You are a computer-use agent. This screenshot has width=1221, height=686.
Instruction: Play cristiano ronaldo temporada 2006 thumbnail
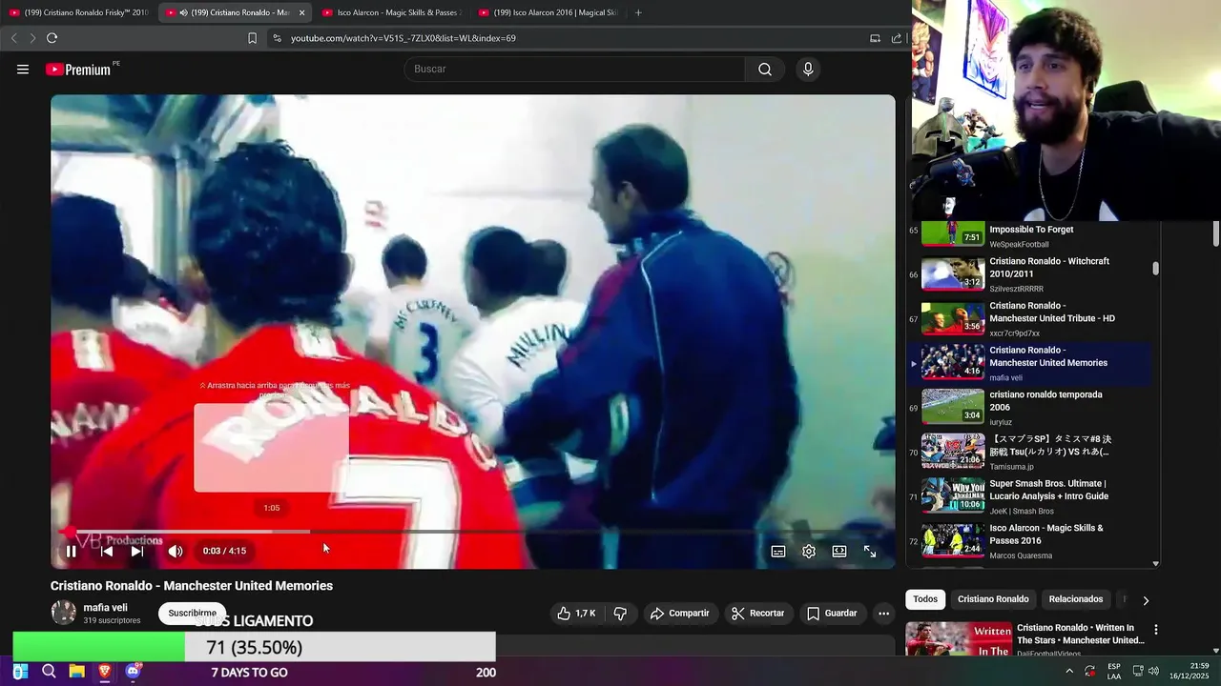click(953, 408)
